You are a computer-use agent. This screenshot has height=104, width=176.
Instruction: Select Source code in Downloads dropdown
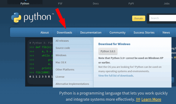coord(73,48)
